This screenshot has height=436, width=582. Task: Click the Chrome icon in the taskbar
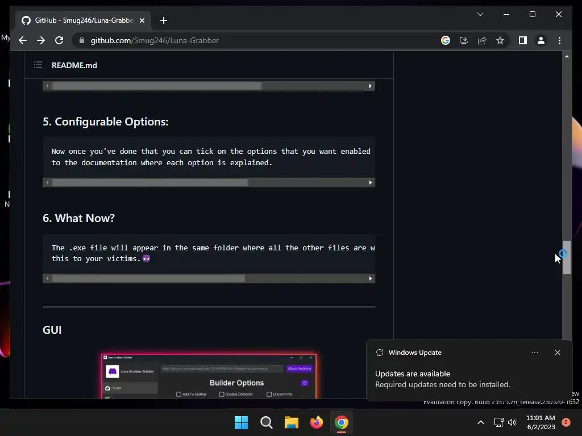click(342, 422)
